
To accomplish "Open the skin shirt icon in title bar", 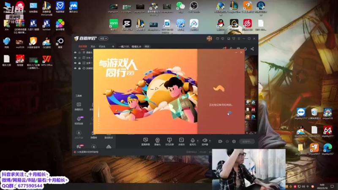I will 234,38.
